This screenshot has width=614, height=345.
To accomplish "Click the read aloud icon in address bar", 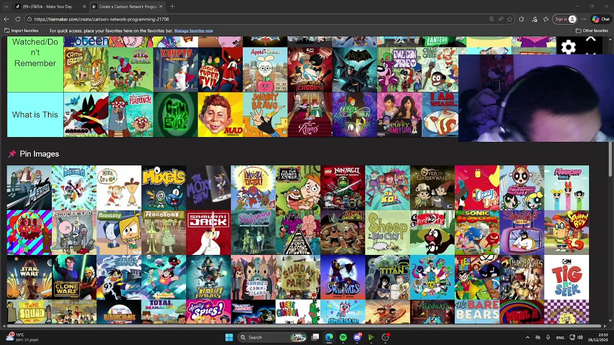I will coord(501,19).
